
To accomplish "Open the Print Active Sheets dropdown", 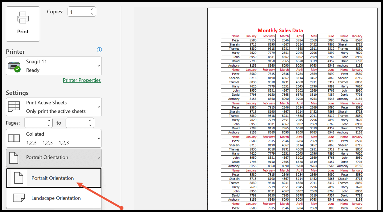I will (98, 107).
